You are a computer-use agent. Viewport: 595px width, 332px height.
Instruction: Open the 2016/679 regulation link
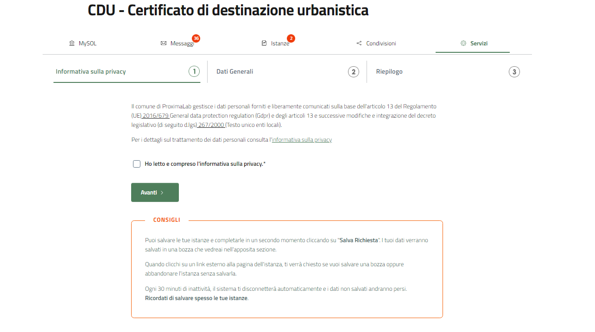(x=156, y=116)
